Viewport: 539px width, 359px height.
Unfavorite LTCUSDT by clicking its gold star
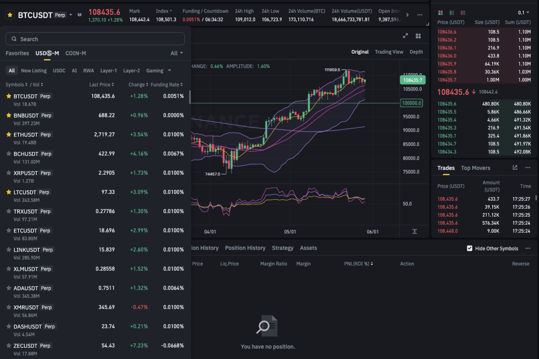click(8, 192)
